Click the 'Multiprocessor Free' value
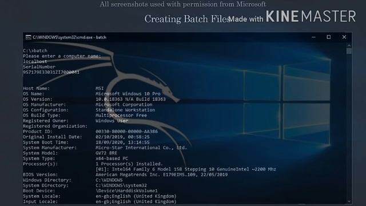Image resolution: width=366 pixels, height=206 pixels. (x=121, y=115)
